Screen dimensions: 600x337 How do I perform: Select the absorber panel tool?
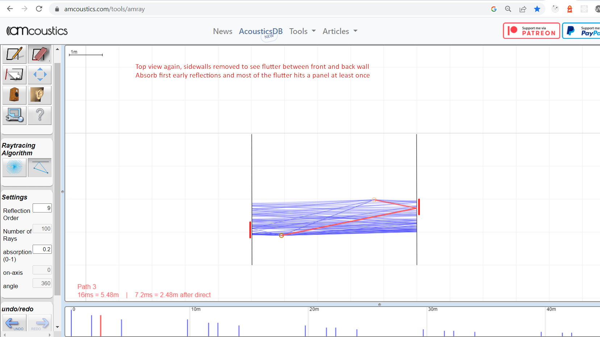(14, 75)
